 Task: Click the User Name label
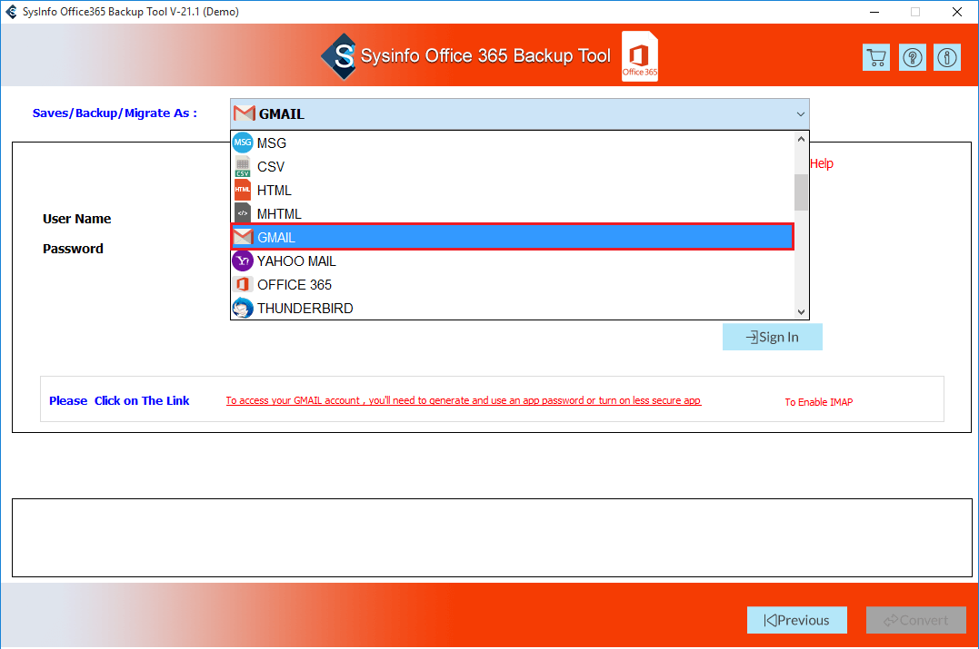coord(76,219)
